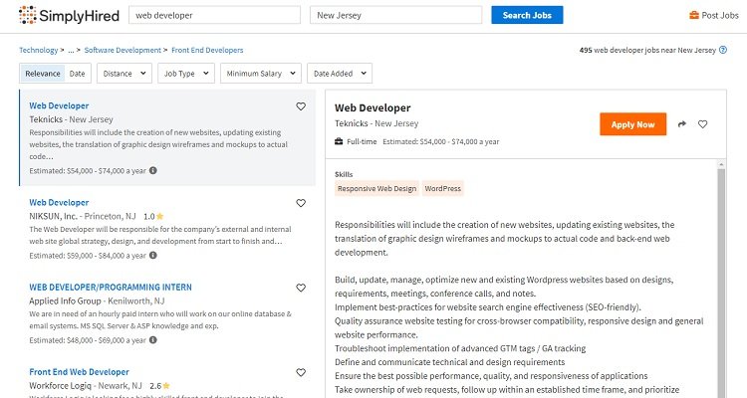Sort results by Date
Viewport: 747px width, 398px height.
click(x=77, y=74)
